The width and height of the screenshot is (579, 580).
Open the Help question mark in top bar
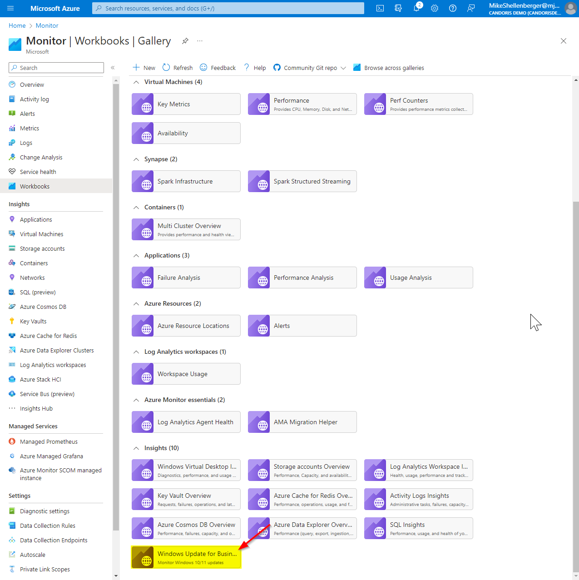[x=452, y=8]
